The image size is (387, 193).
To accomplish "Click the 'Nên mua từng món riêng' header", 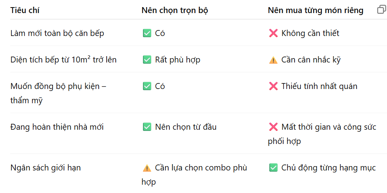I will 316,10.
